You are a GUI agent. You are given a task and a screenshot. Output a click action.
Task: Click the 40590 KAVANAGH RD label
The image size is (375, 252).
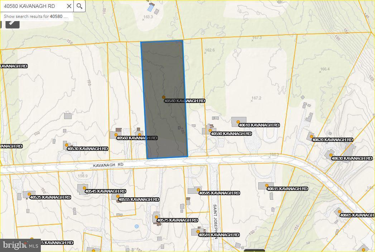[x=231, y=134]
